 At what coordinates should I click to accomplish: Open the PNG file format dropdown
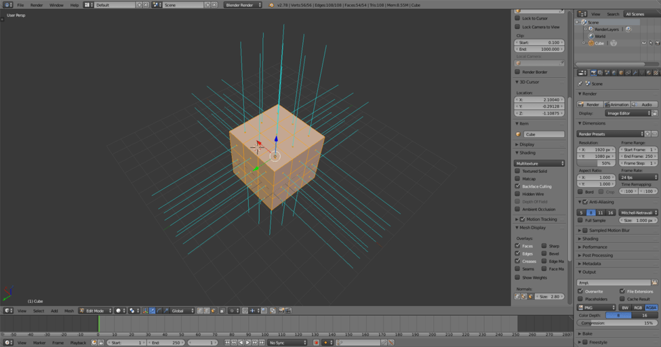point(597,308)
